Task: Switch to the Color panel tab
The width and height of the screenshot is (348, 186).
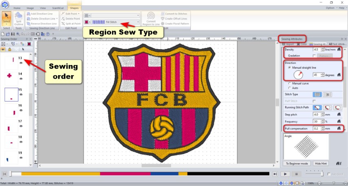Action: pyautogui.click(x=302, y=44)
